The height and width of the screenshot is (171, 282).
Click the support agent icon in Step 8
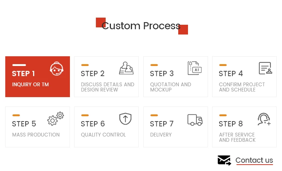coord(264,119)
